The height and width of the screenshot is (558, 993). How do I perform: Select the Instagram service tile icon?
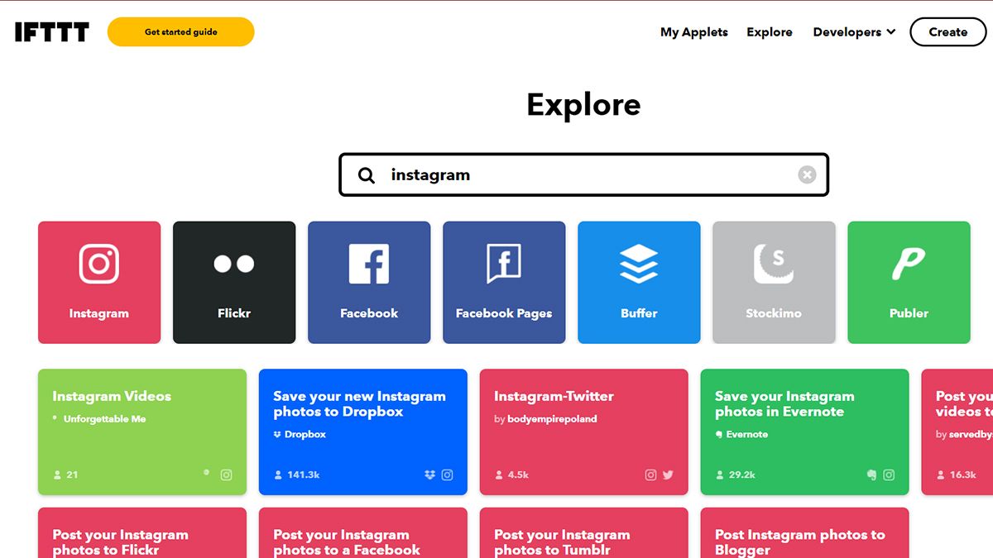coord(98,263)
